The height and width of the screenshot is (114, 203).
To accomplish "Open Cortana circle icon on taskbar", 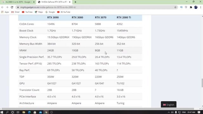I will [13, 112].
